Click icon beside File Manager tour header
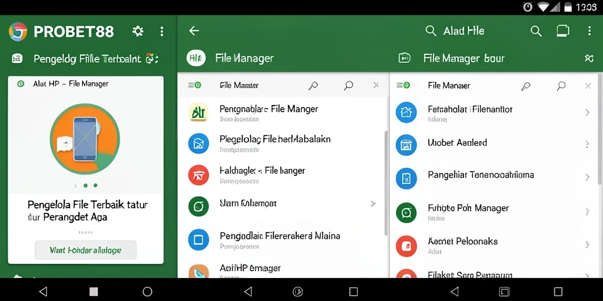The height and width of the screenshot is (301, 603). (x=404, y=58)
